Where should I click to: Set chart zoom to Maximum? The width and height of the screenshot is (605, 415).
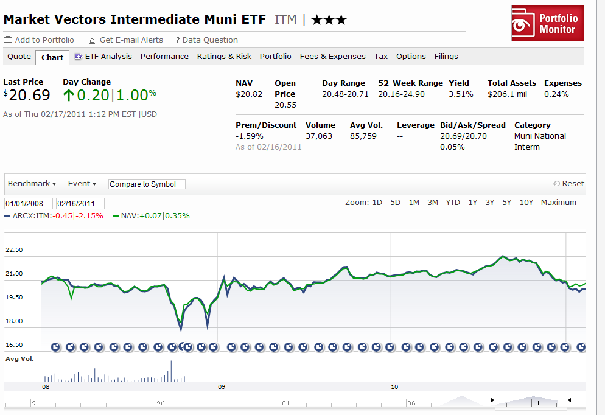point(558,203)
